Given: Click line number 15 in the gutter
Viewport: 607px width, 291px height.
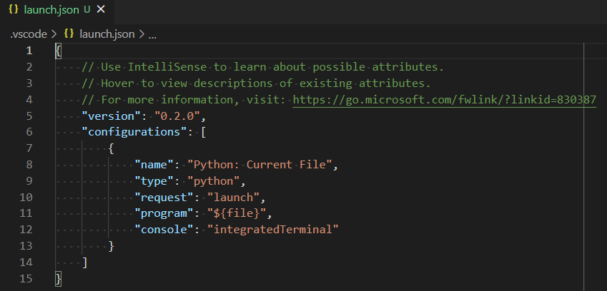Looking at the screenshot, I should [x=26, y=279].
